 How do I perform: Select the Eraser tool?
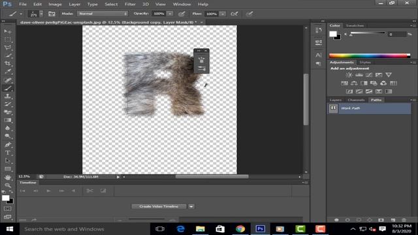pyautogui.click(x=7, y=112)
